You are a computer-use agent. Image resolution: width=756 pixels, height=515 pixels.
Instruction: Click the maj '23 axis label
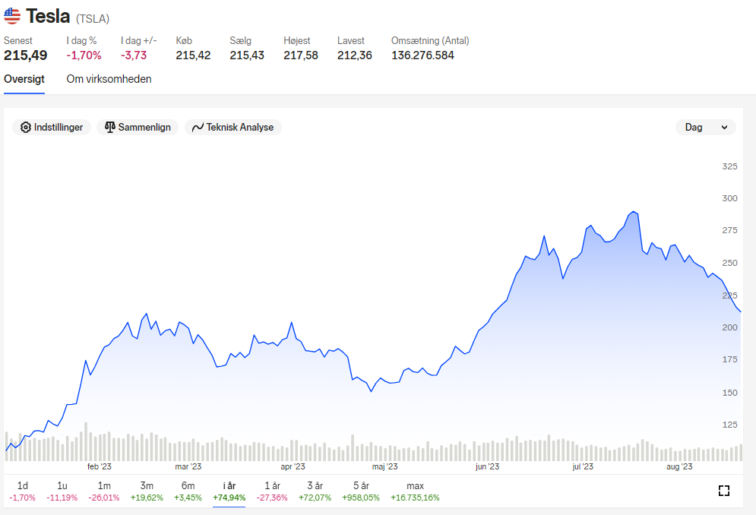point(384,466)
